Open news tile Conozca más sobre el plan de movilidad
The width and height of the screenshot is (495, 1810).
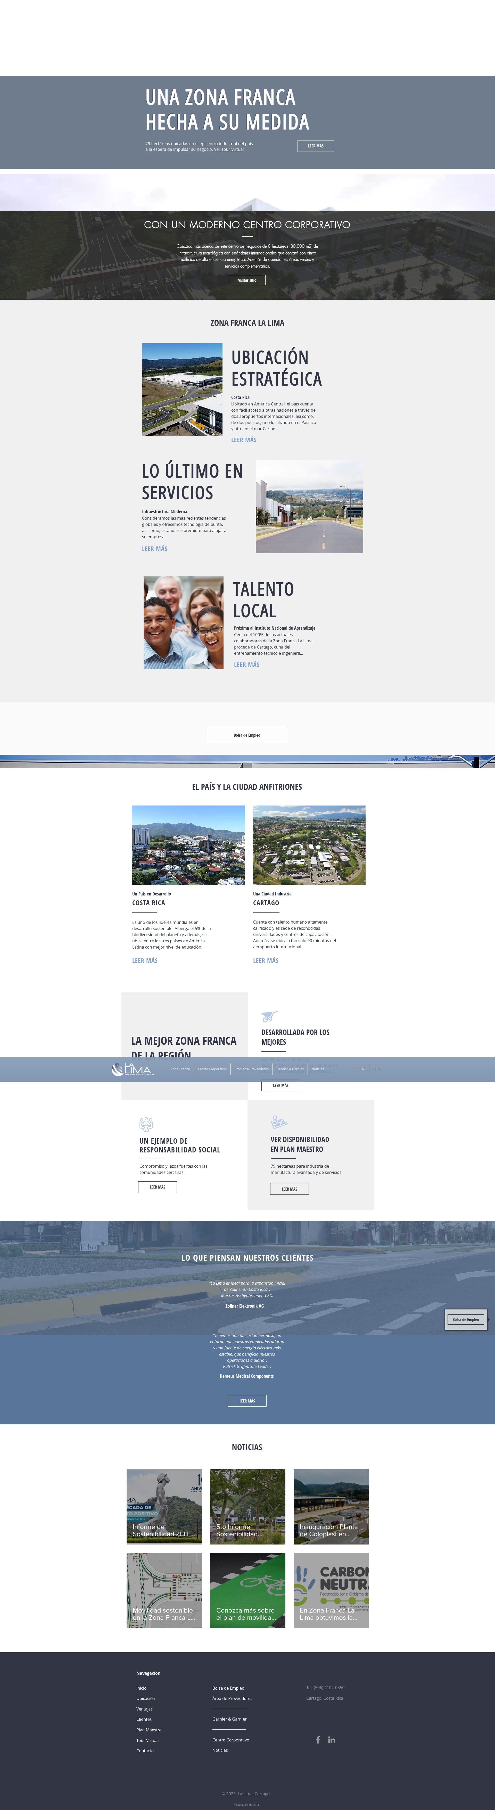[247, 1590]
